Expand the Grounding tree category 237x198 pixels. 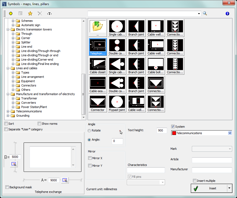coord(8,116)
